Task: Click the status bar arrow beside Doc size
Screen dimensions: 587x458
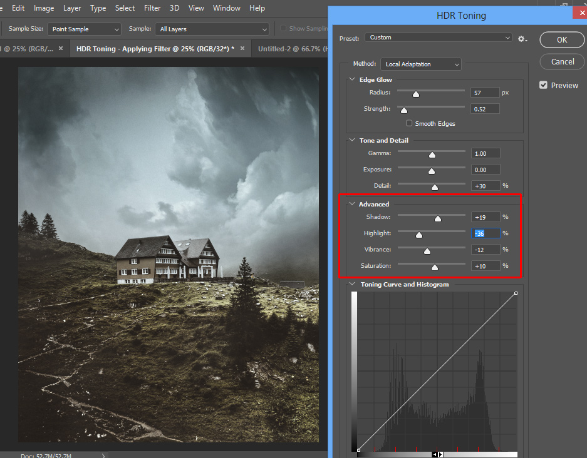Action: point(103,455)
